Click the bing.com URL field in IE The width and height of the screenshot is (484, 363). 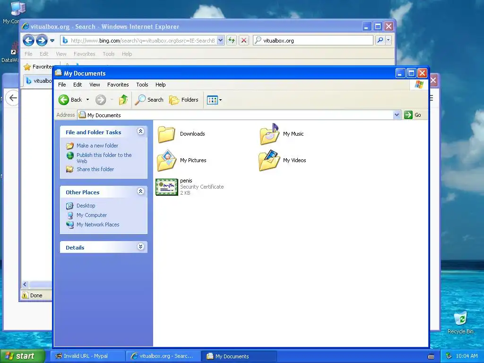pyautogui.click(x=142, y=41)
